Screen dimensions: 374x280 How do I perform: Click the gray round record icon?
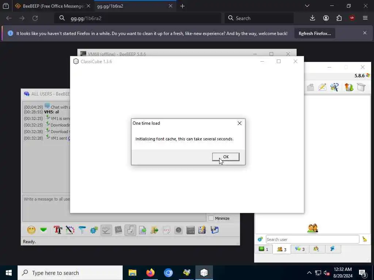178,230
